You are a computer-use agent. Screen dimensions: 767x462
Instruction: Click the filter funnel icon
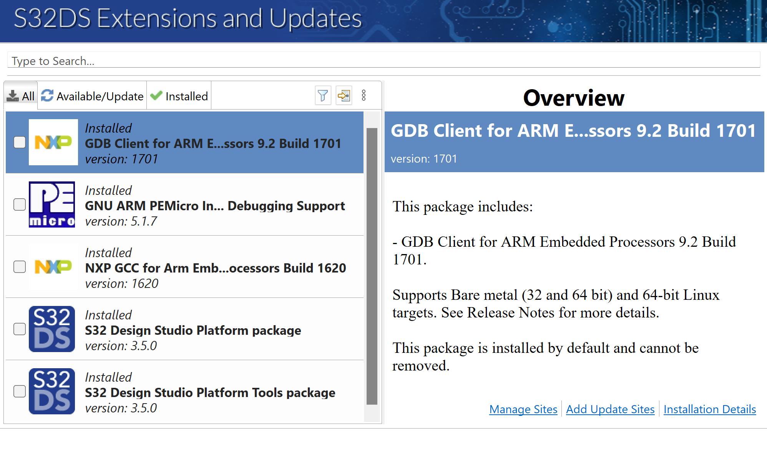[x=323, y=96]
